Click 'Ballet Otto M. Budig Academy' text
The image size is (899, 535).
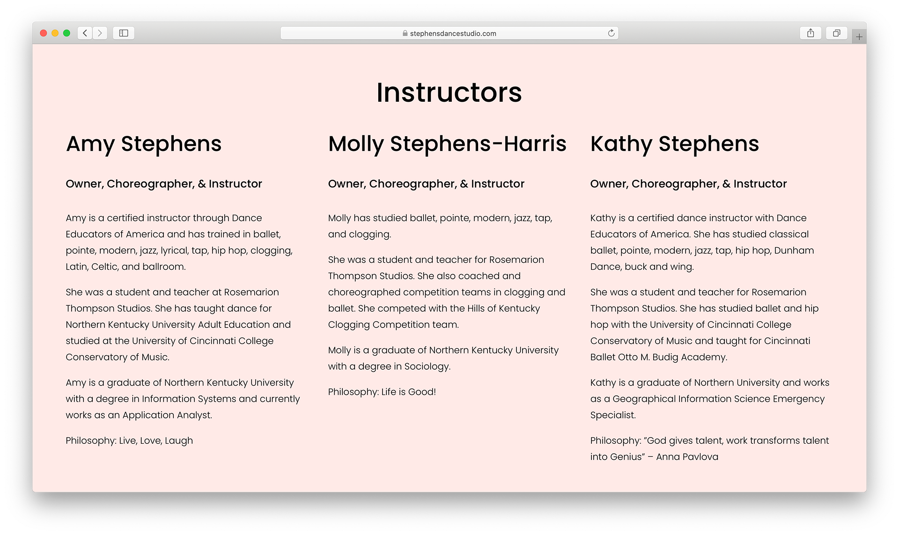pos(659,357)
